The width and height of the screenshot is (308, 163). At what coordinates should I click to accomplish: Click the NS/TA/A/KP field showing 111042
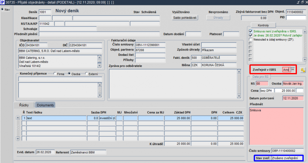[46, 24]
